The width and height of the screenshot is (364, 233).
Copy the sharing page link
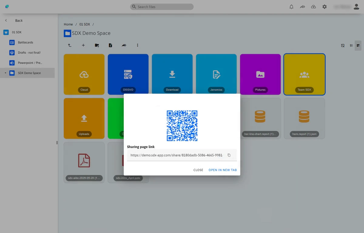tap(229, 155)
